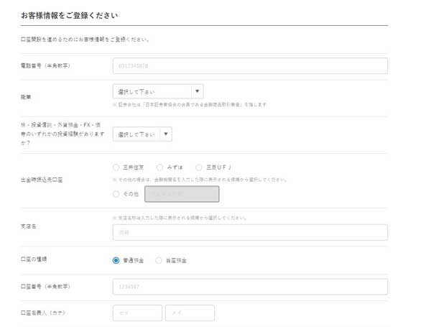Click the arrow on the 職業 dropdown
This screenshot has width=431, height=327.
click(198, 91)
